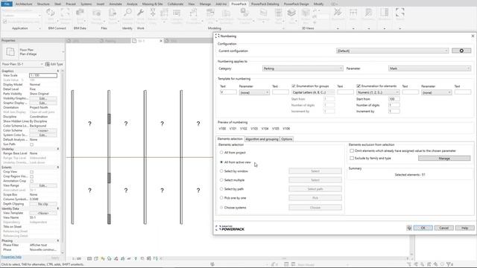
Task: Collapse Identity Data section in Properties
Action: pyautogui.click(x=58, y=208)
